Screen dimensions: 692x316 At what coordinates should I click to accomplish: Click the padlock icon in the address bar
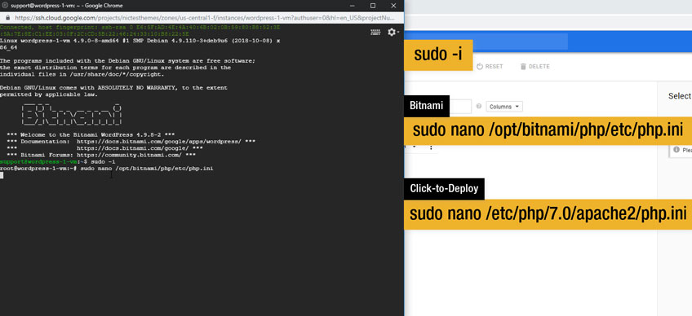(7, 18)
